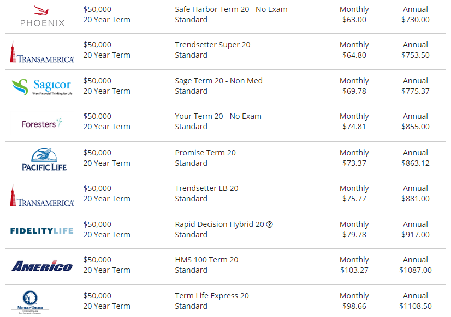Click the Transamerica logo beside Trendsetter LB 20
451x317 pixels.
[x=42, y=195]
